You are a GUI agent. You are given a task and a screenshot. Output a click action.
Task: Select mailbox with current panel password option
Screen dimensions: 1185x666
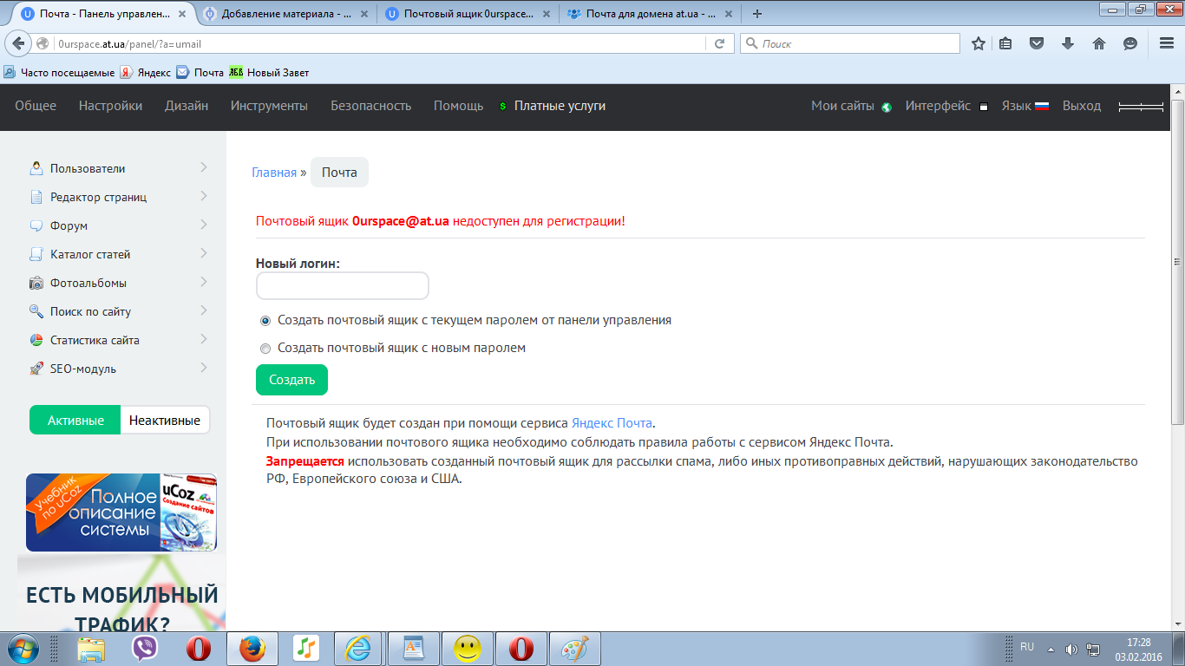265,320
